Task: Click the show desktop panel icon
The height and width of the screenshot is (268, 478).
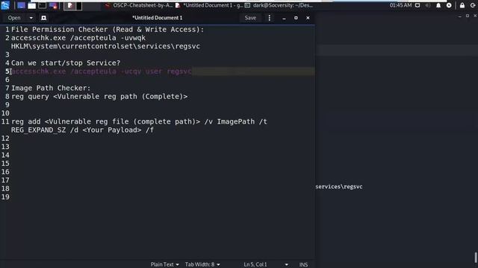Action: [21, 5]
